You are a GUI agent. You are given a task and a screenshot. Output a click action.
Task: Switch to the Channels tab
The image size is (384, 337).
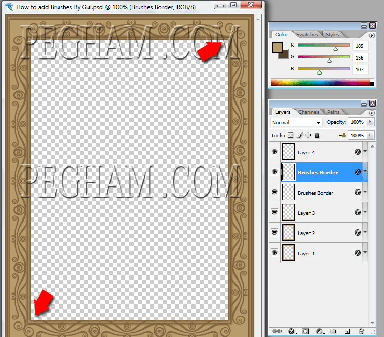[308, 112]
